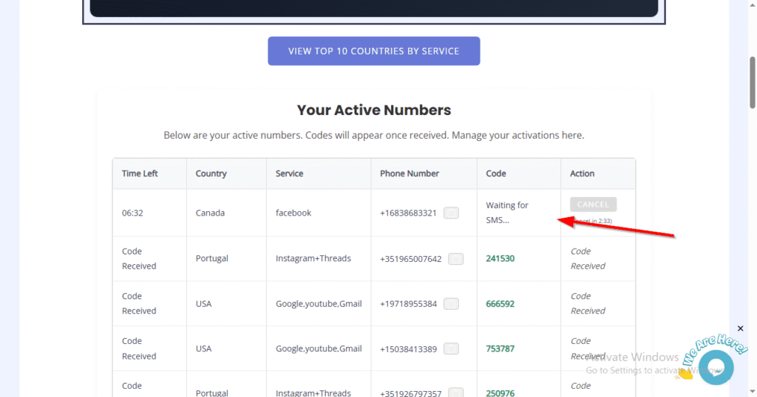Copy the USA number +19718955384
Image resolution: width=757 pixels, height=397 pixels.
tap(451, 304)
